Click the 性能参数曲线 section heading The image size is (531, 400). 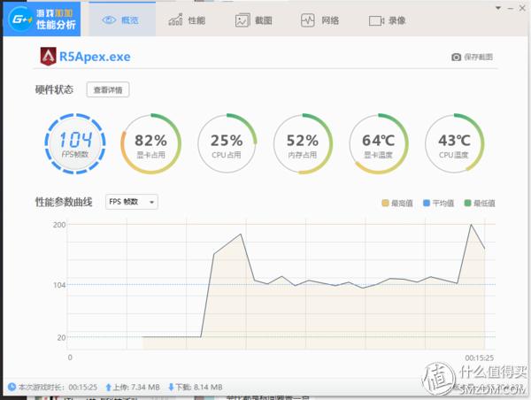64,202
